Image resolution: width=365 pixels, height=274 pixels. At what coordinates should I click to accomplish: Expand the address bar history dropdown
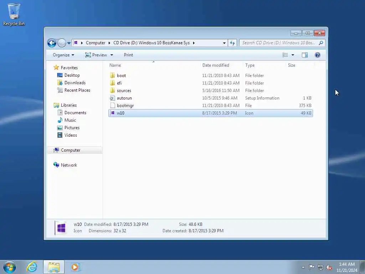(224, 43)
